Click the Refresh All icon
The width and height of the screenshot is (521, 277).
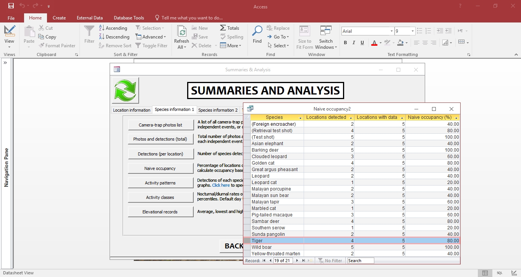click(x=181, y=32)
